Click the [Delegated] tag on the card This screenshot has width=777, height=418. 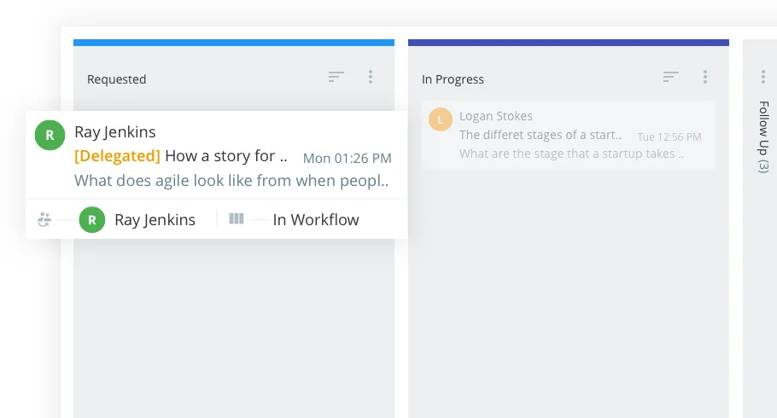pos(117,156)
